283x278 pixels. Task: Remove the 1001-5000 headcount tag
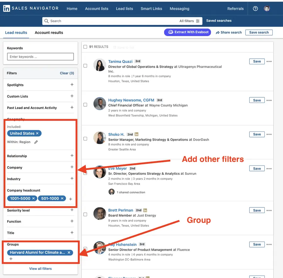tap(33, 198)
